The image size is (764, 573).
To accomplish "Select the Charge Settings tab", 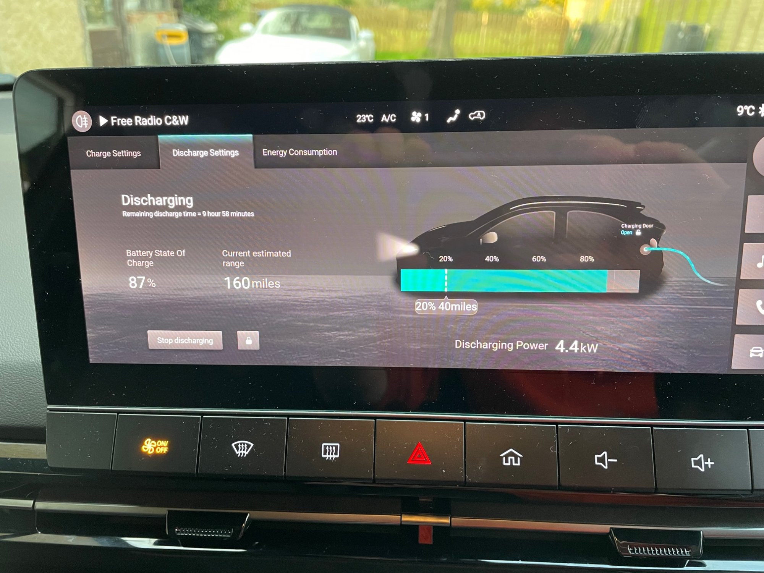I will coord(116,152).
